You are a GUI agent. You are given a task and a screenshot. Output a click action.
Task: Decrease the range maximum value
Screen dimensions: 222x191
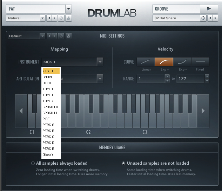pos(207,81)
